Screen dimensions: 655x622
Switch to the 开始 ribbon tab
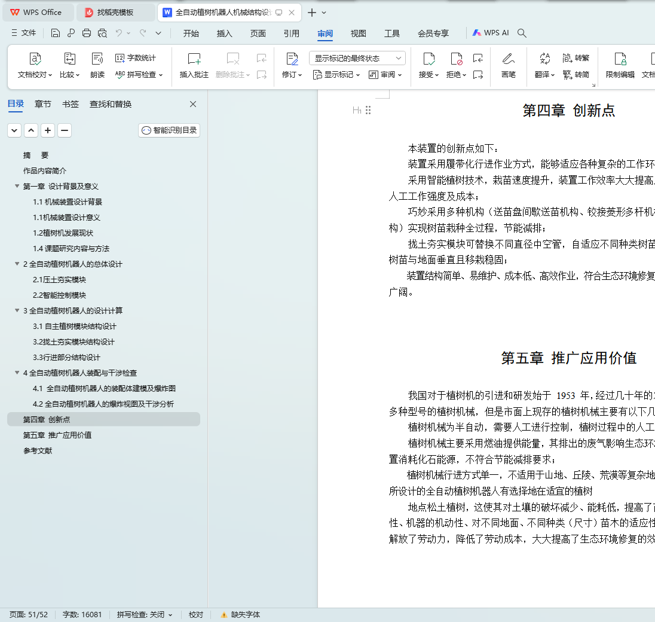[191, 33]
